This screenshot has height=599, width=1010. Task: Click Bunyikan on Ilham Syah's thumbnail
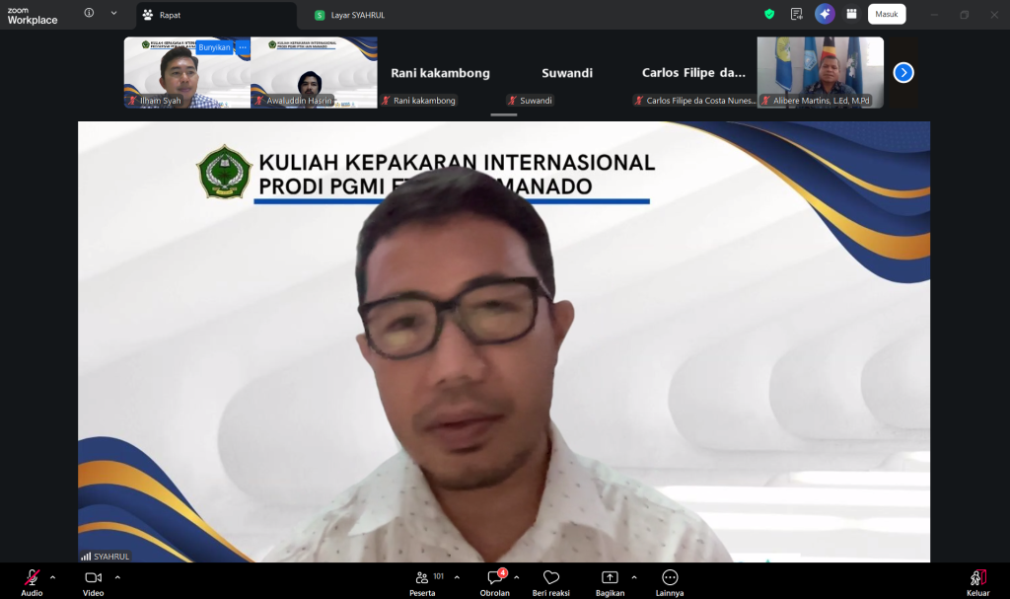pyautogui.click(x=213, y=47)
